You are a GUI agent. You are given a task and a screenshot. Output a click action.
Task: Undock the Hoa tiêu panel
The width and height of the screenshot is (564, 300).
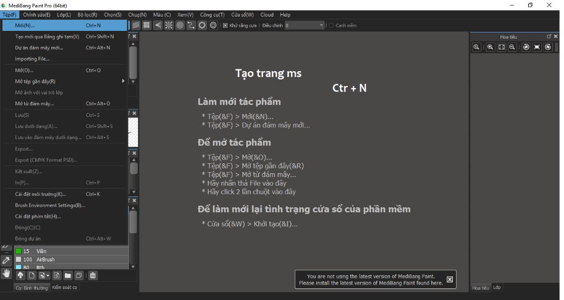point(549,36)
